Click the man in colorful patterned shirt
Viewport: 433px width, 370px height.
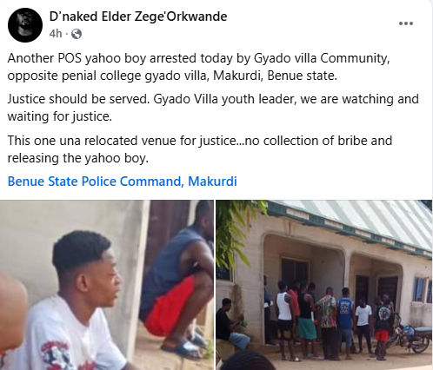[x=327, y=323]
